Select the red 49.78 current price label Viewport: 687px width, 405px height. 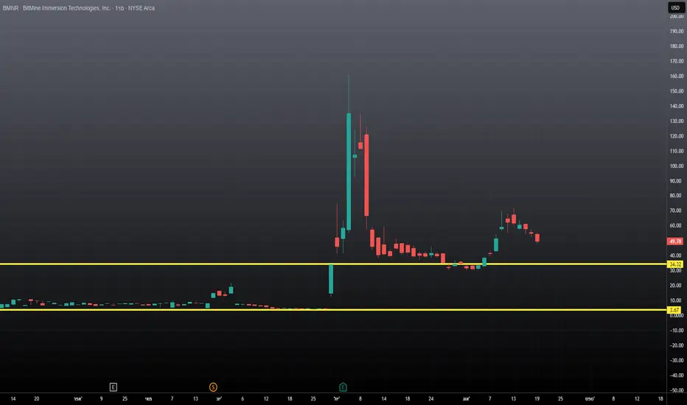tap(674, 242)
